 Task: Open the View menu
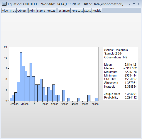[x=5, y=11]
